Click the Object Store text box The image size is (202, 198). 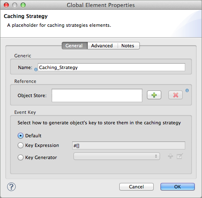click(x=97, y=95)
